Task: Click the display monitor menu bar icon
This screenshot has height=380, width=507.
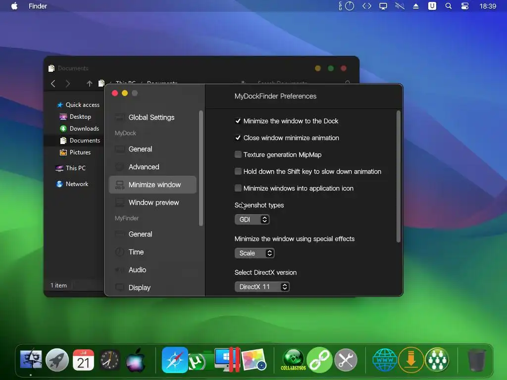Action: click(x=383, y=6)
